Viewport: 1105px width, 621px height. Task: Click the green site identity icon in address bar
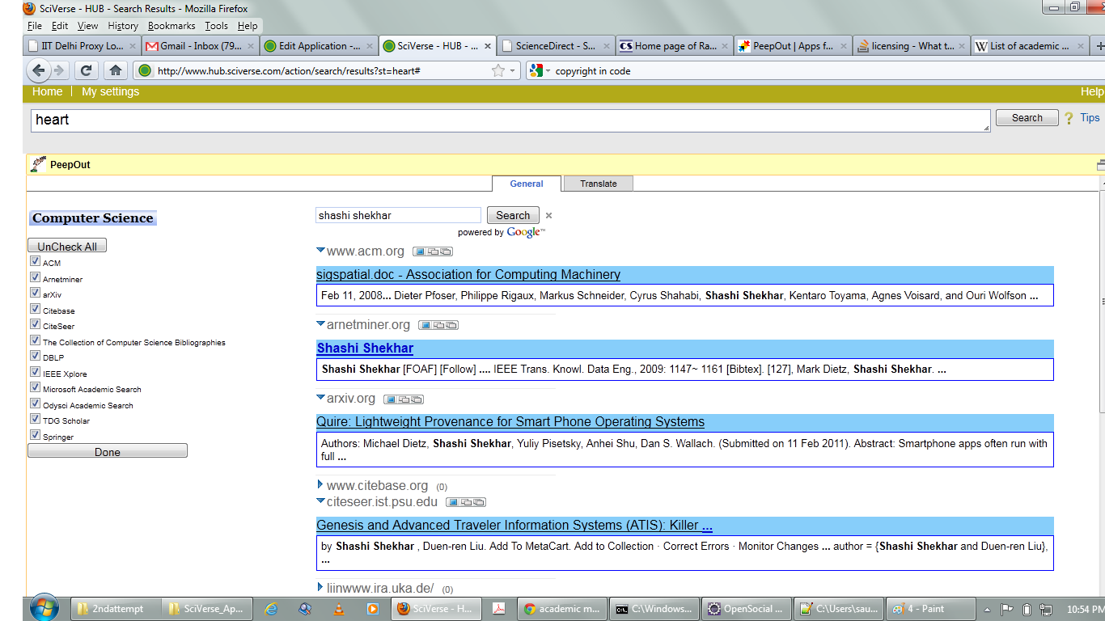pyautogui.click(x=145, y=70)
